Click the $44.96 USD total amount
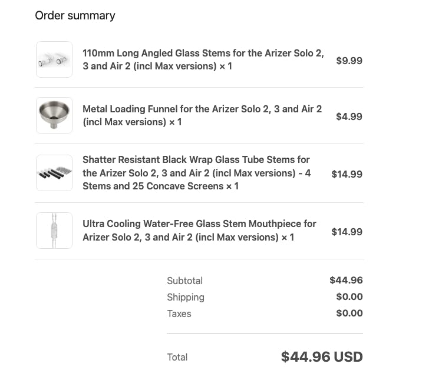442x387 pixels. tap(322, 357)
